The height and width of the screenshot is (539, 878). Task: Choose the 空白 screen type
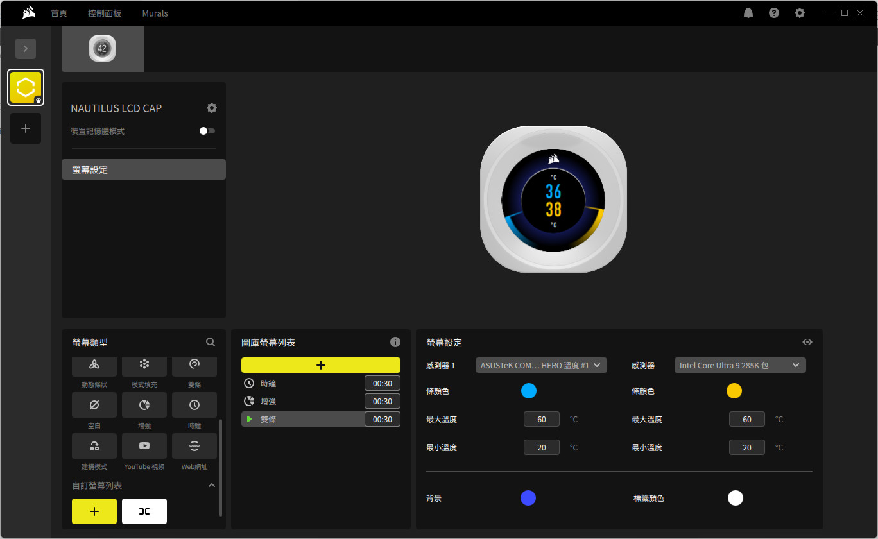pyautogui.click(x=94, y=405)
